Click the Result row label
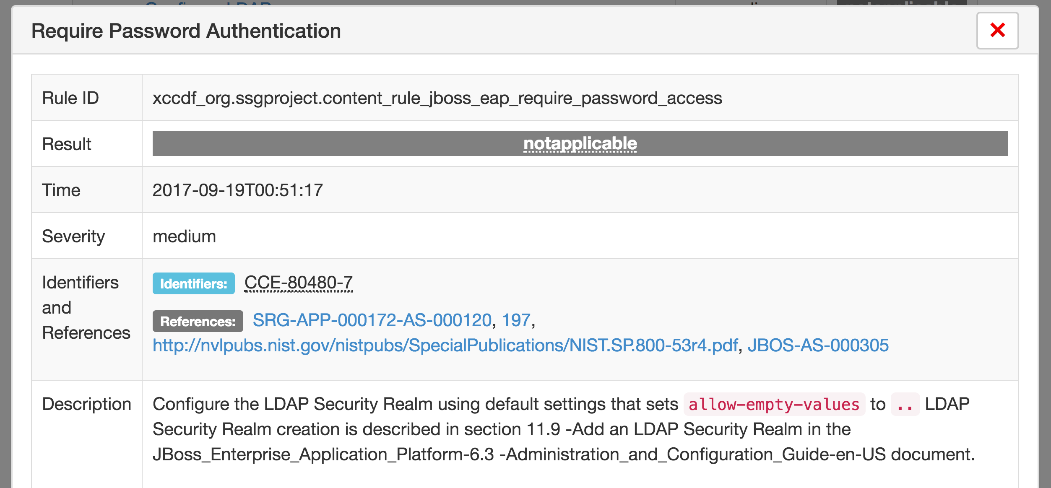The width and height of the screenshot is (1051, 488). (67, 144)
